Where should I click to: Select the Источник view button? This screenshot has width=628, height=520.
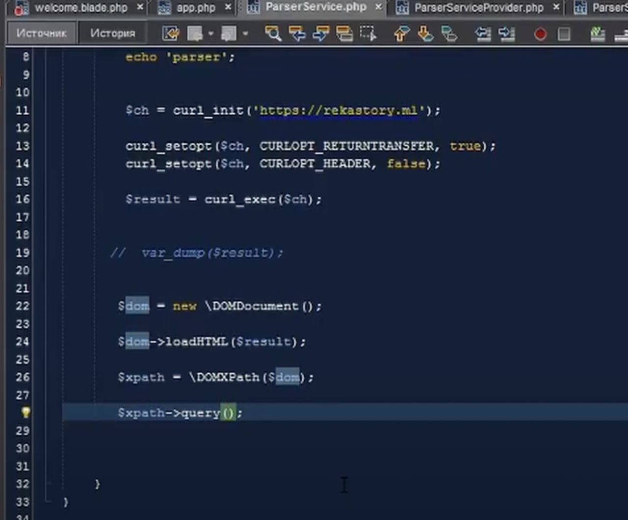[x=41, y=33]
